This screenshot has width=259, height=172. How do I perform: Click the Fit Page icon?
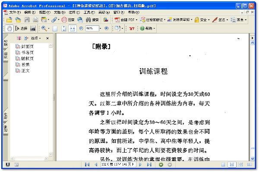coord(63,28)
